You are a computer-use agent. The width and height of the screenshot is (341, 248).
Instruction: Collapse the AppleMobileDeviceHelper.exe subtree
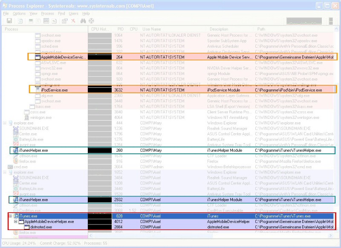pos(16,222)
